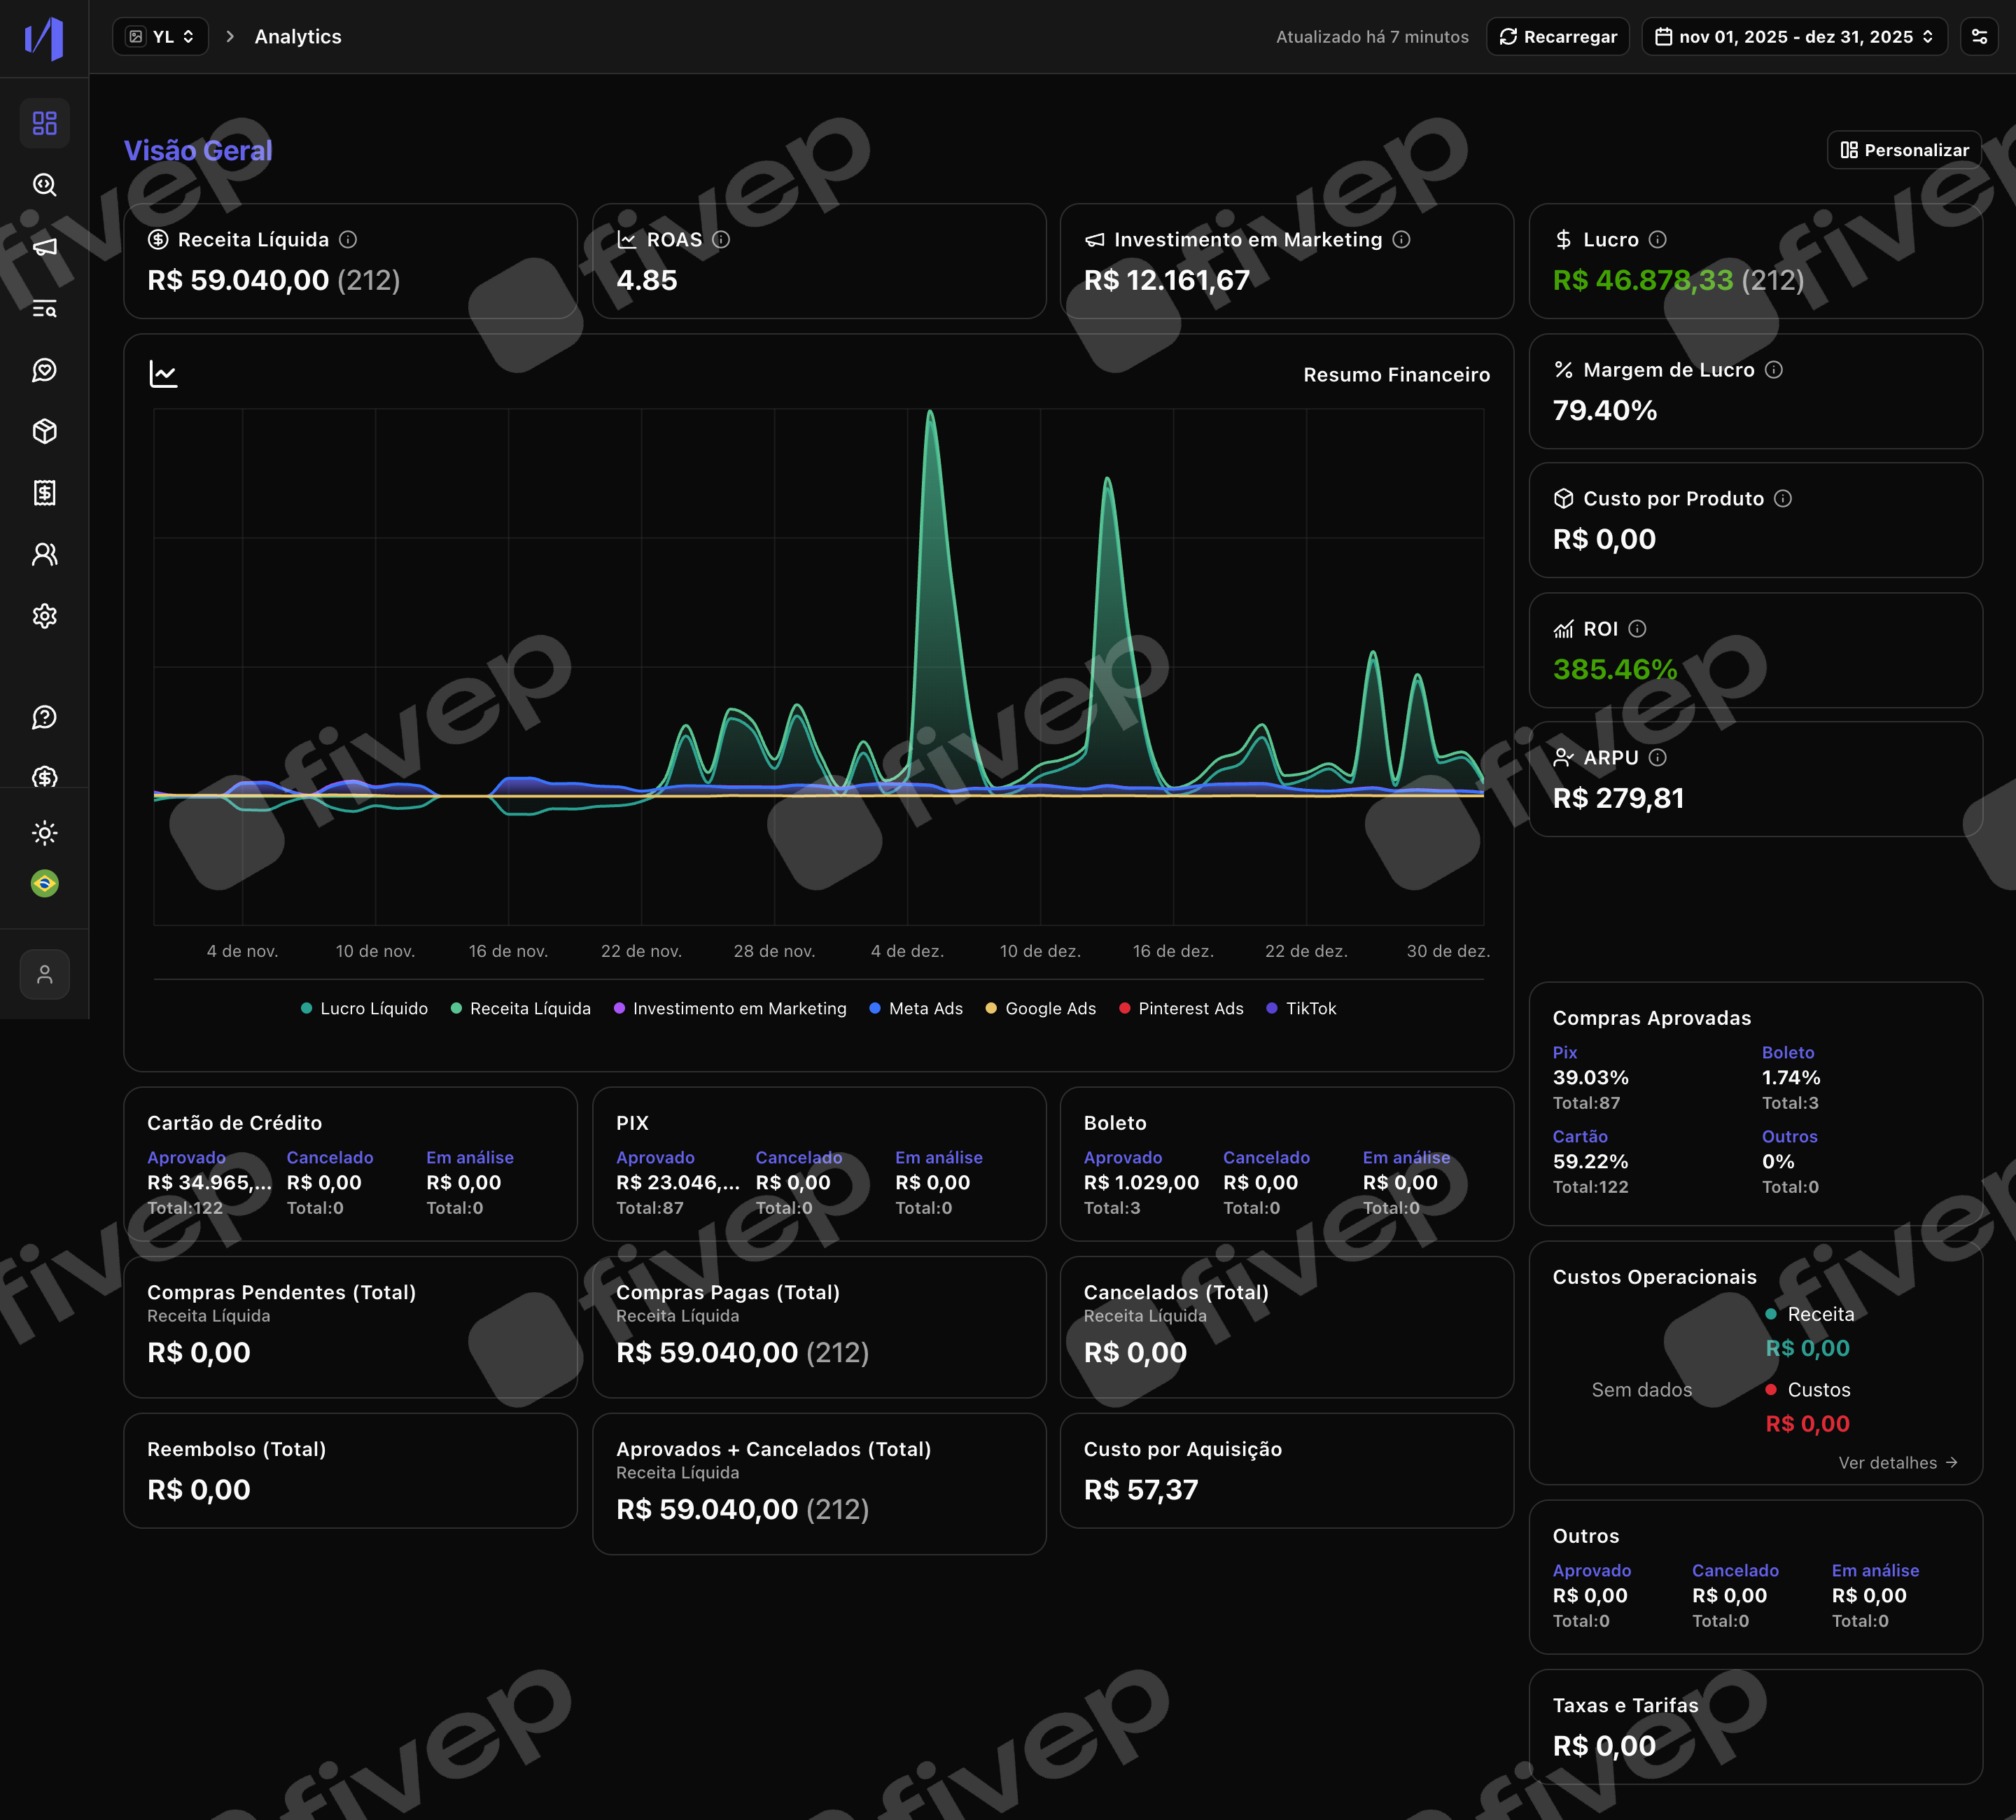Open the Ver detalhes link in Custos Operacionais
This screenshot has width=2016, height=1820.
[1897, 1463]
